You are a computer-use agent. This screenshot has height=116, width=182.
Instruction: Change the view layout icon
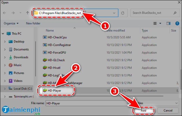(x=155, y=23)
